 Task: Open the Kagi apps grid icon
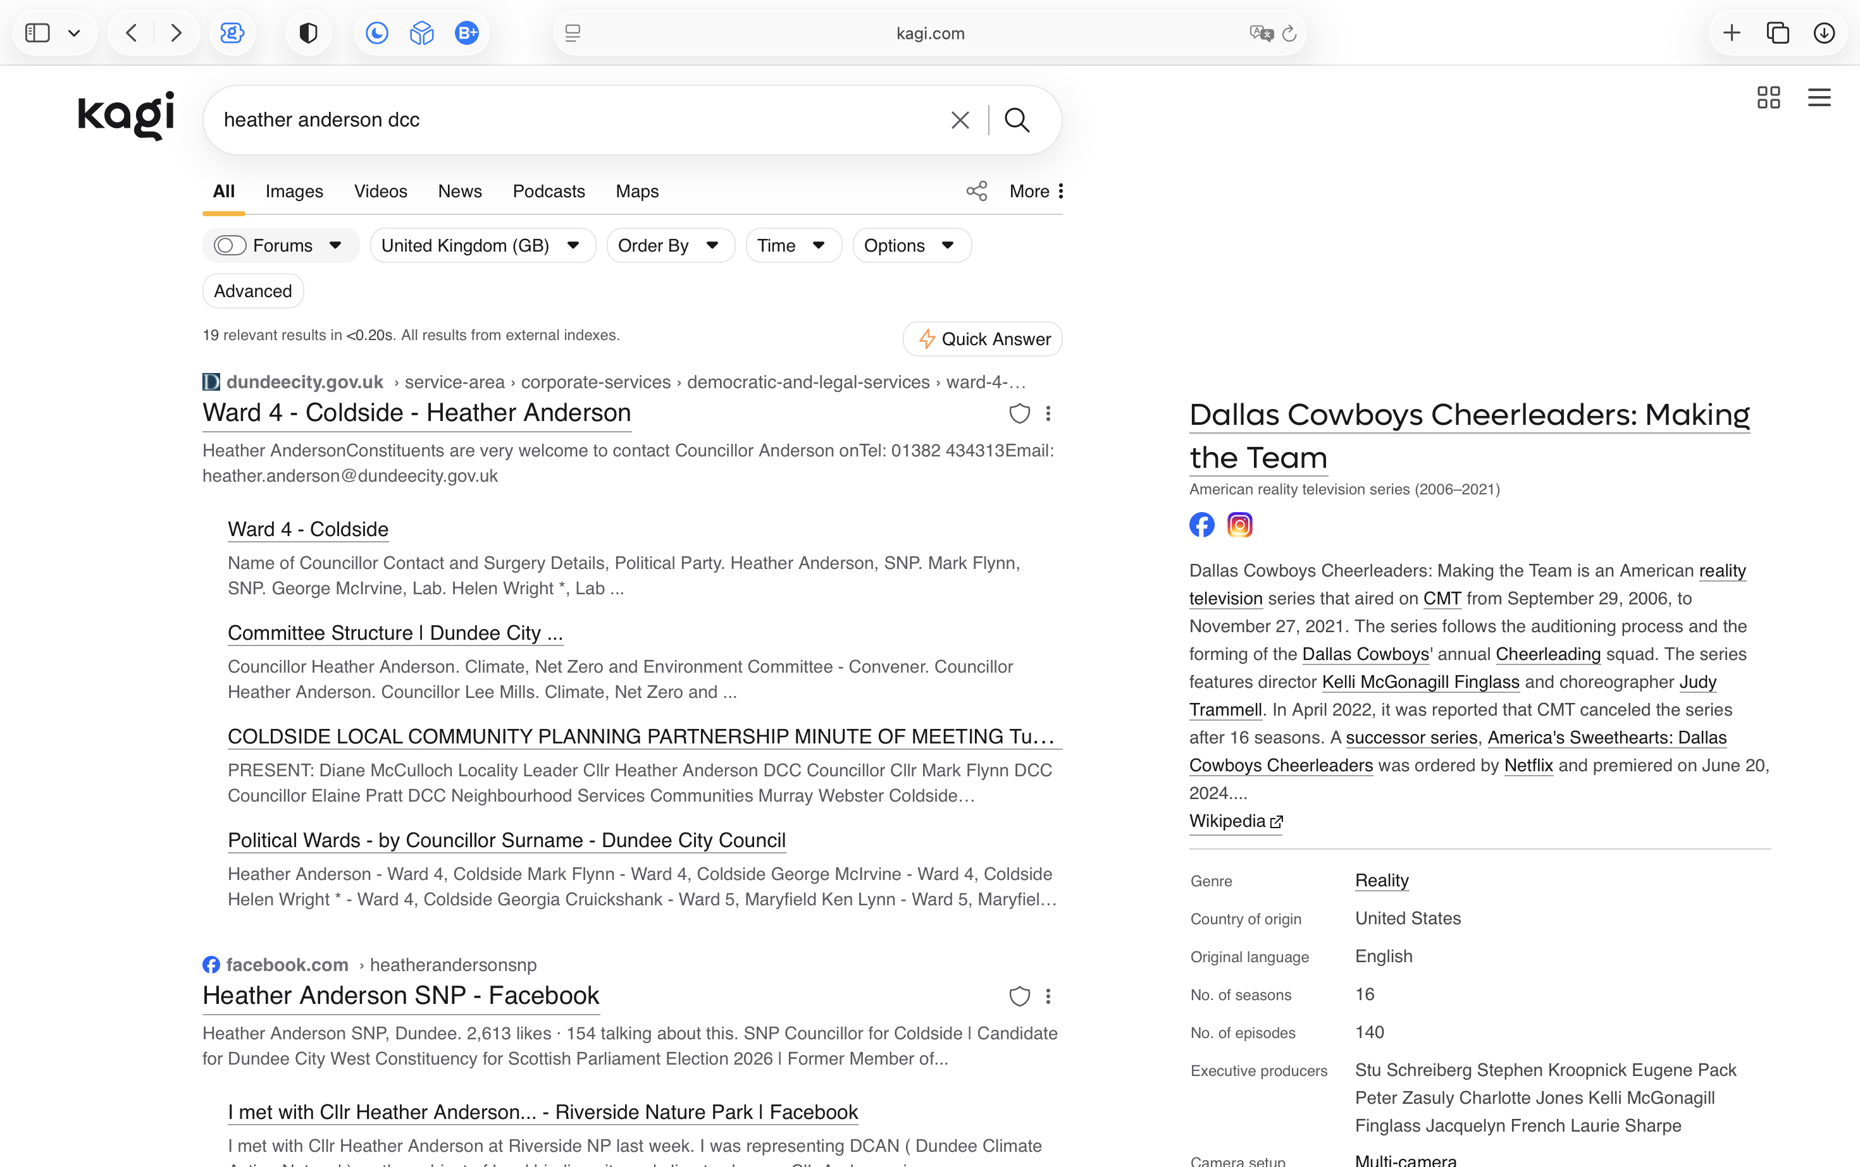tap(1768, 97)
